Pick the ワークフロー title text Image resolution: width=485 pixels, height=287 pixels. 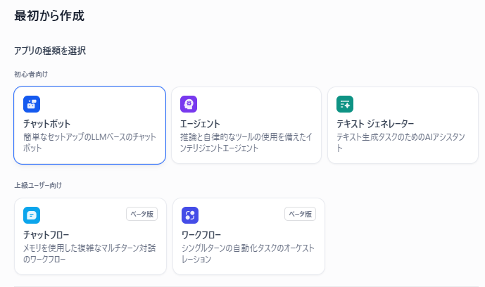pos(201,235)
